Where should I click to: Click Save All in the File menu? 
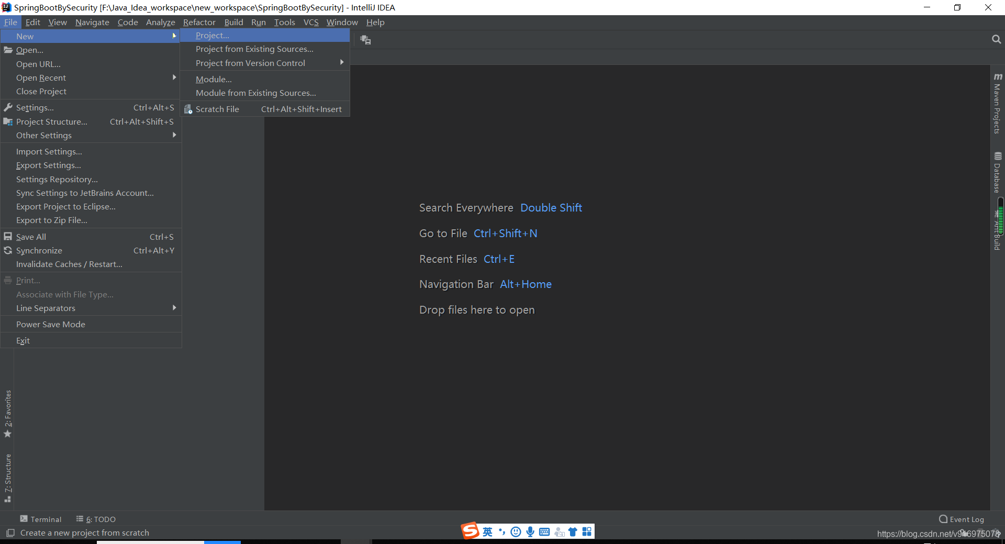point(91,237)
